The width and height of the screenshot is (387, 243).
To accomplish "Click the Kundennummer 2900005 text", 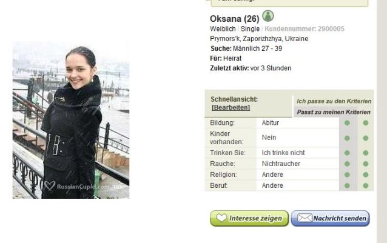I will coord(305,29).
